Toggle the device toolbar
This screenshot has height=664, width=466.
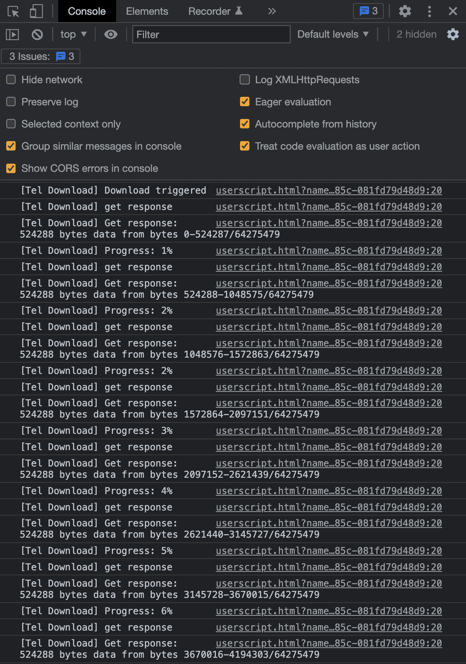point(36,11)
